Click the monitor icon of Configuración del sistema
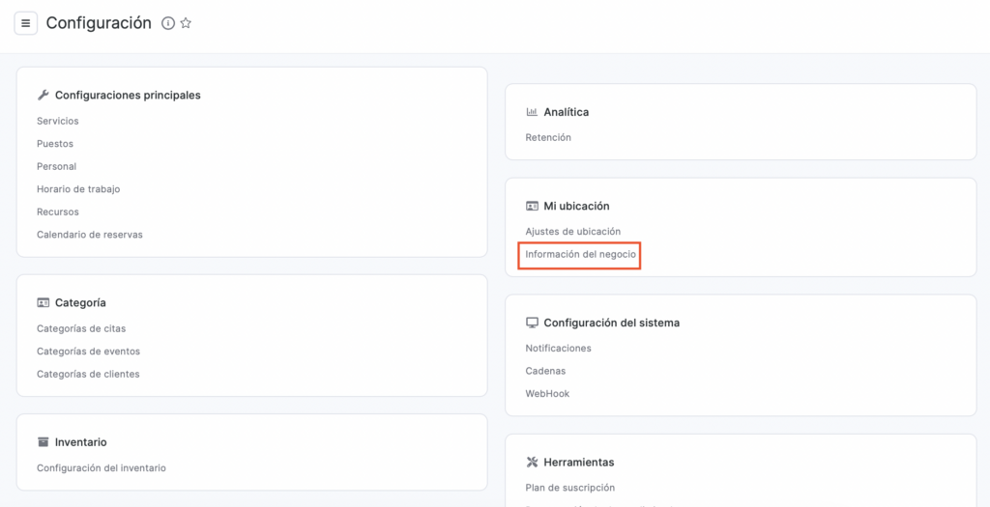The height and width of the screenshot is (507, 990). tap(532, 323)
